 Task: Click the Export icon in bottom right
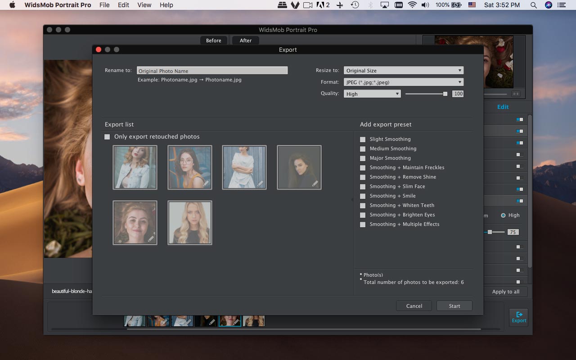coord(518,317)
